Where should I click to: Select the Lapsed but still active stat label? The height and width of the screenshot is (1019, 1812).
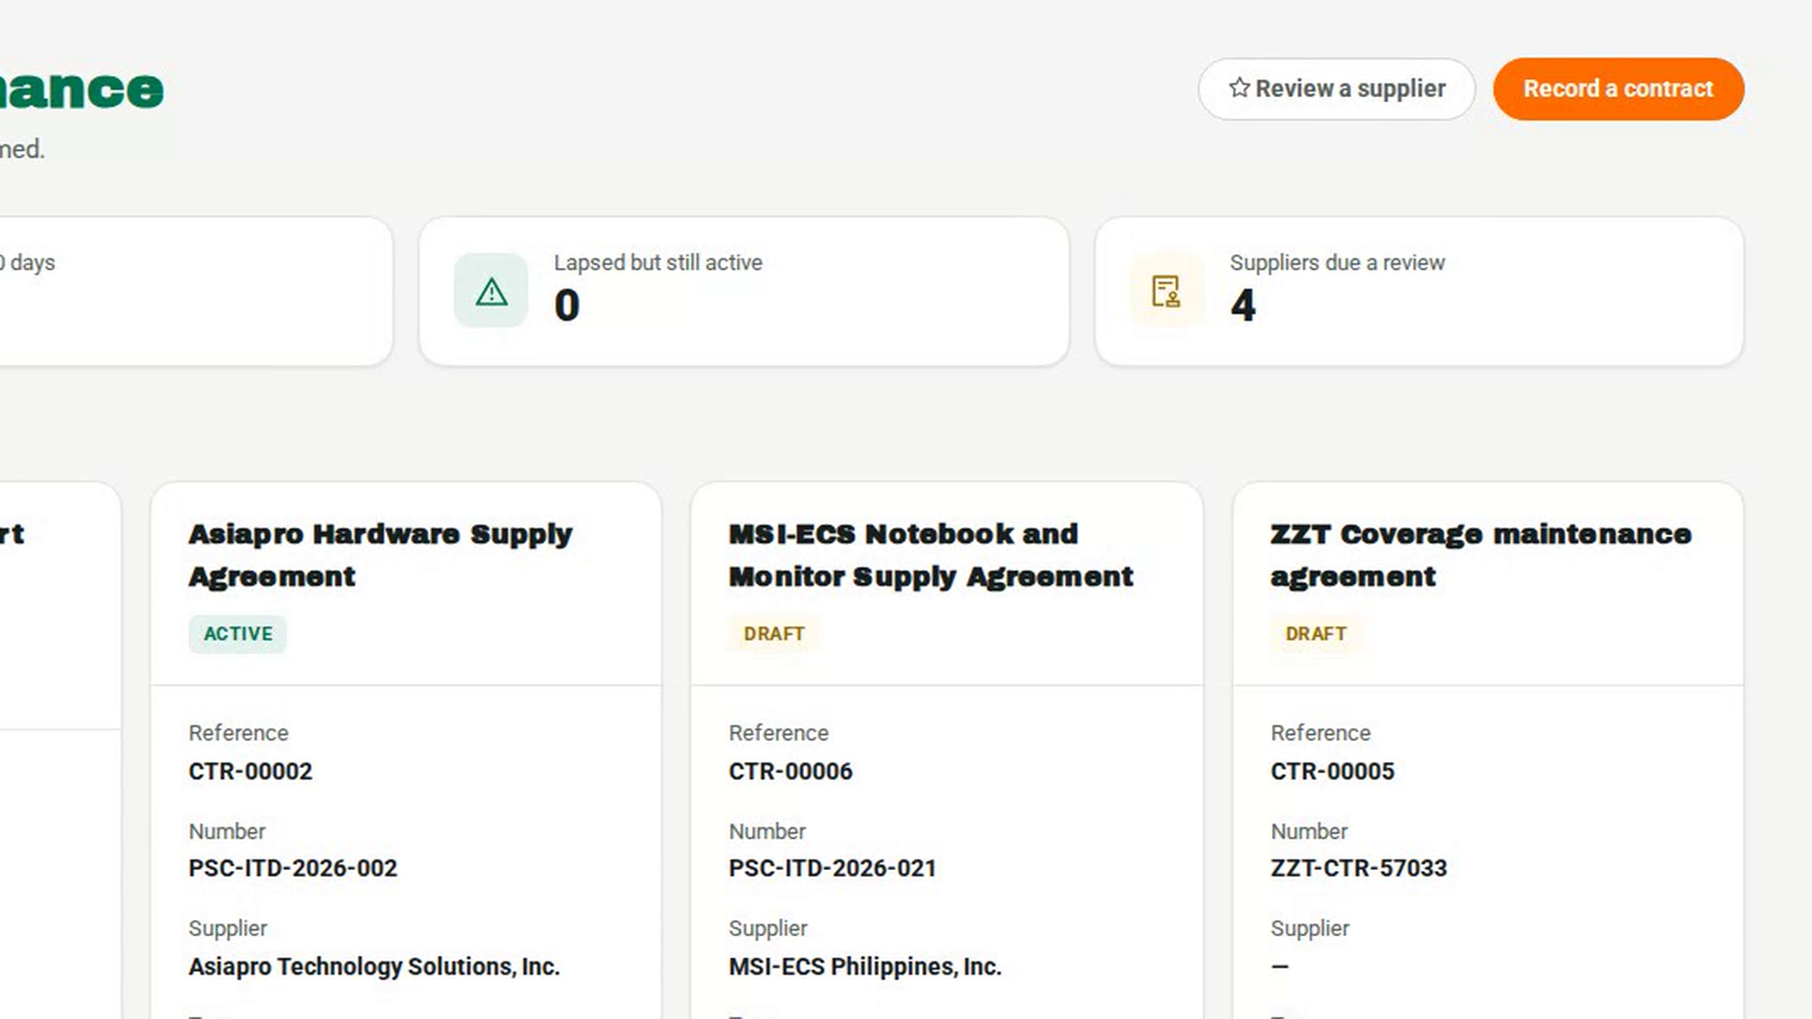point(658,262)
